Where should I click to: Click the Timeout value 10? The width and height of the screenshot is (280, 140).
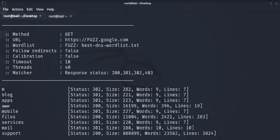[x=68, y=62]
